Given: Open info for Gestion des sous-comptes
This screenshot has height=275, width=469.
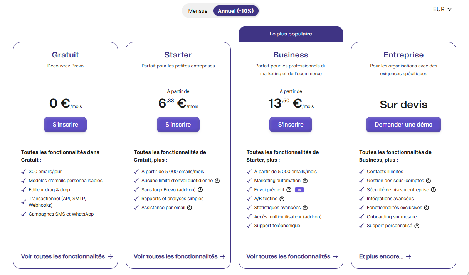Looking at the screenshot, I should (428, 181).
